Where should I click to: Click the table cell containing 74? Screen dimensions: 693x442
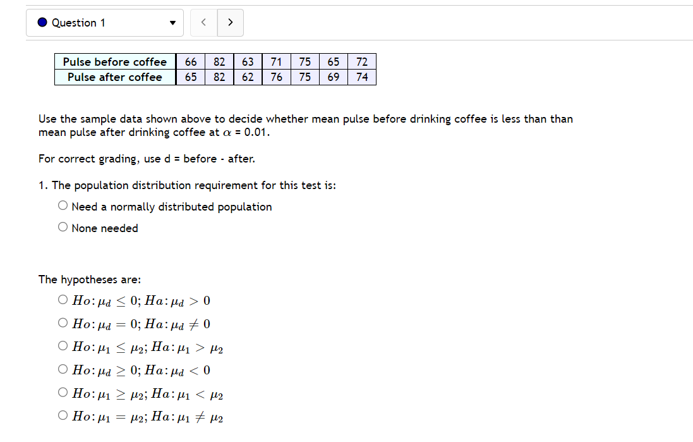[362, 77]
